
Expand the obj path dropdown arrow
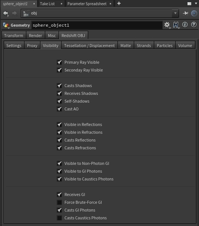click(x=175, y=13)
